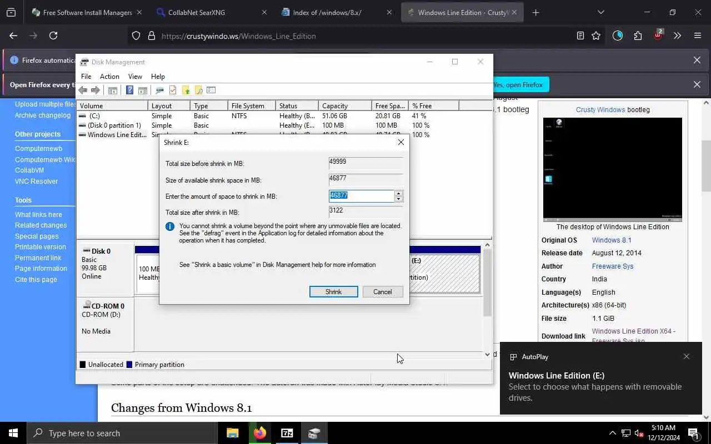Click the Printable version sidebar link

pos(40,247)
